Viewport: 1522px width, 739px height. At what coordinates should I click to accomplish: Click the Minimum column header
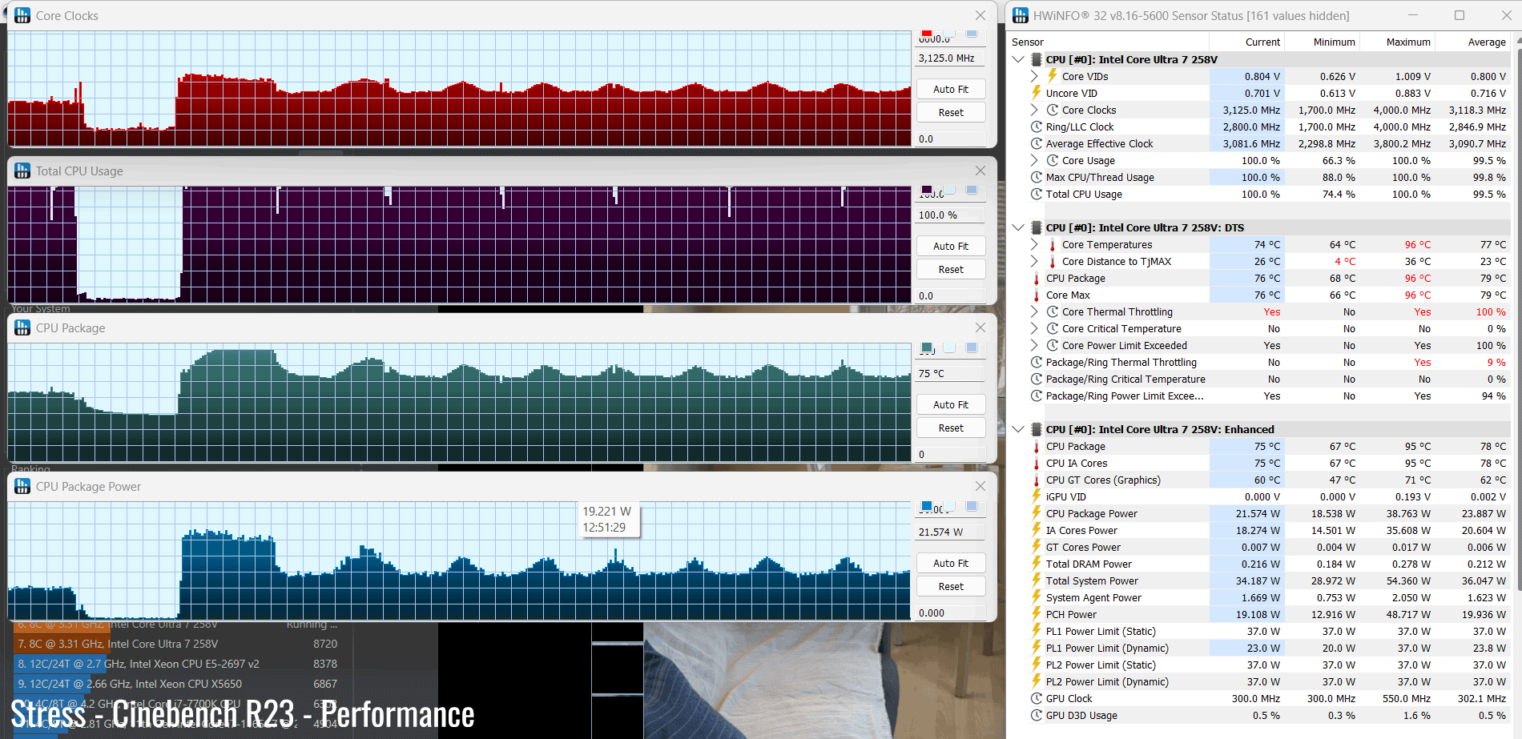(x=1322, y=42)
